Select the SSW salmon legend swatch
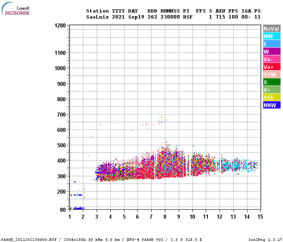This screenshot has width=283, height=242. pyautogui.click(x=272, y=74)
